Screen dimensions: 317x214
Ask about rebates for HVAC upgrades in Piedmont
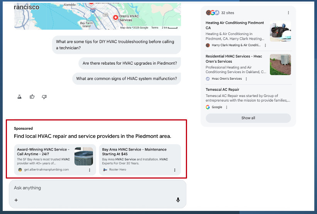click(x=130, y=63)
